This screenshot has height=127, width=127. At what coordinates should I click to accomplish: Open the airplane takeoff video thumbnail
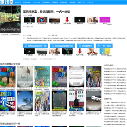click(94, 101)
